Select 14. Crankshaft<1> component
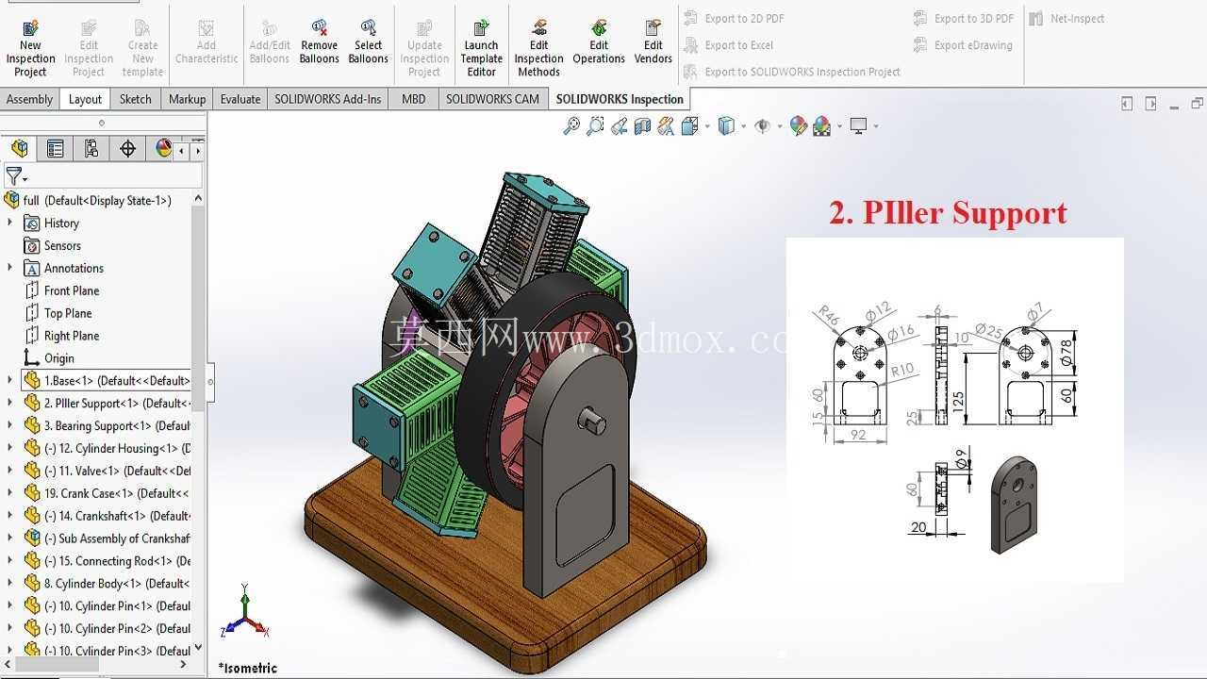Screen dimensions: 1207x679 tap(107, 516)
